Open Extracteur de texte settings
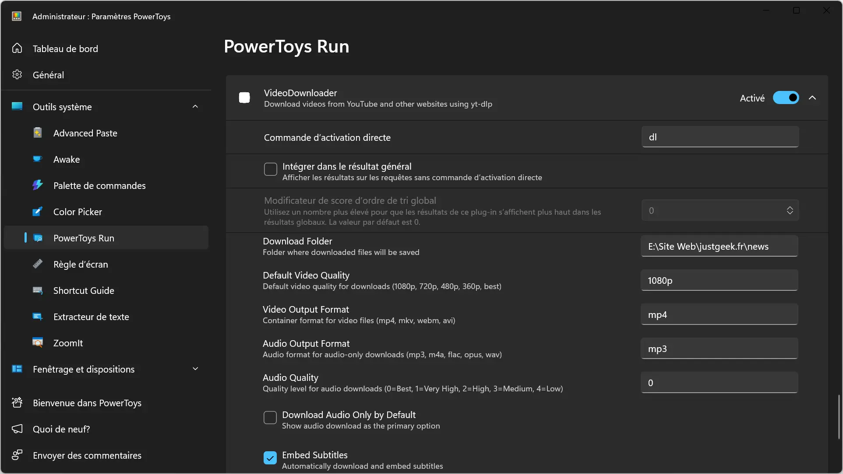Viewport: 843px width, 474px height. [106, 317]
